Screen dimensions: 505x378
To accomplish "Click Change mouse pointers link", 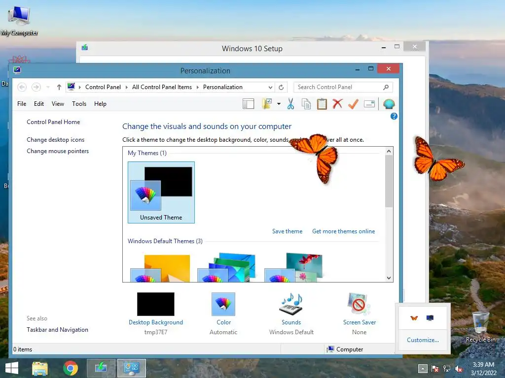I will (58, 151).
